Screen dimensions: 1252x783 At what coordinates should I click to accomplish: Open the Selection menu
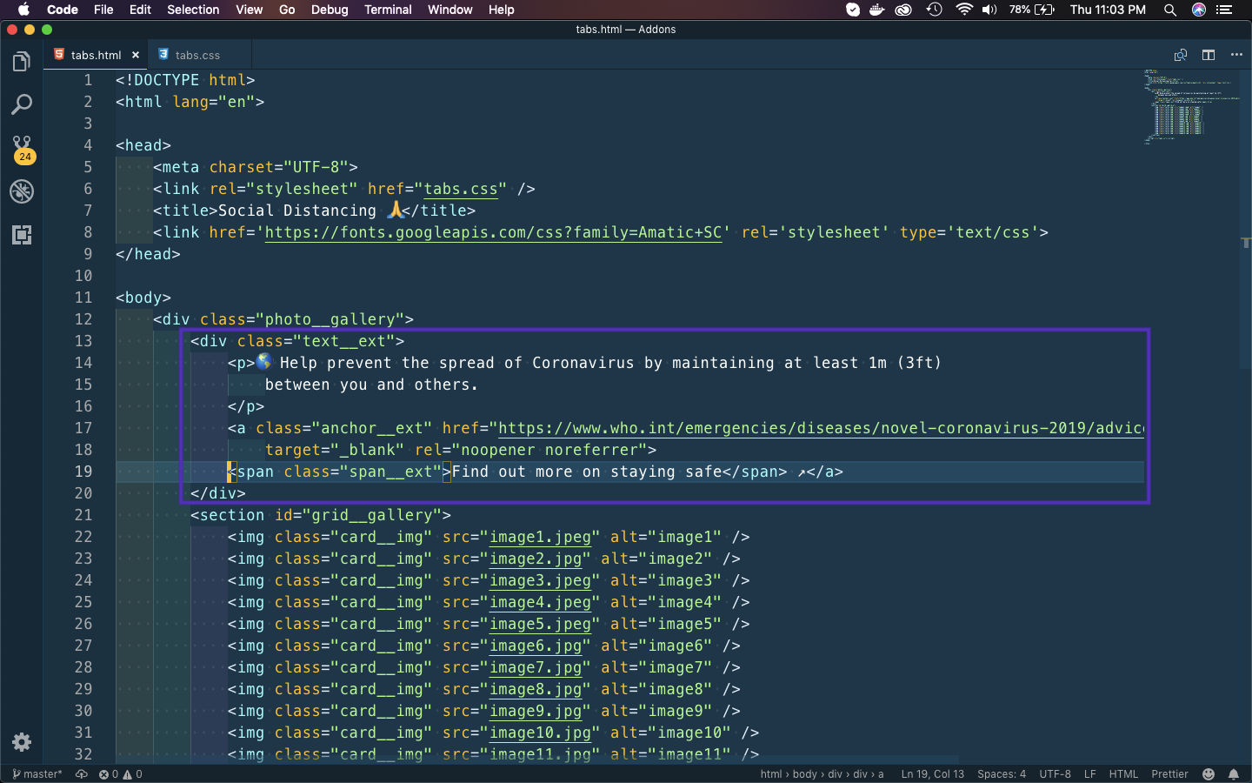193,10
